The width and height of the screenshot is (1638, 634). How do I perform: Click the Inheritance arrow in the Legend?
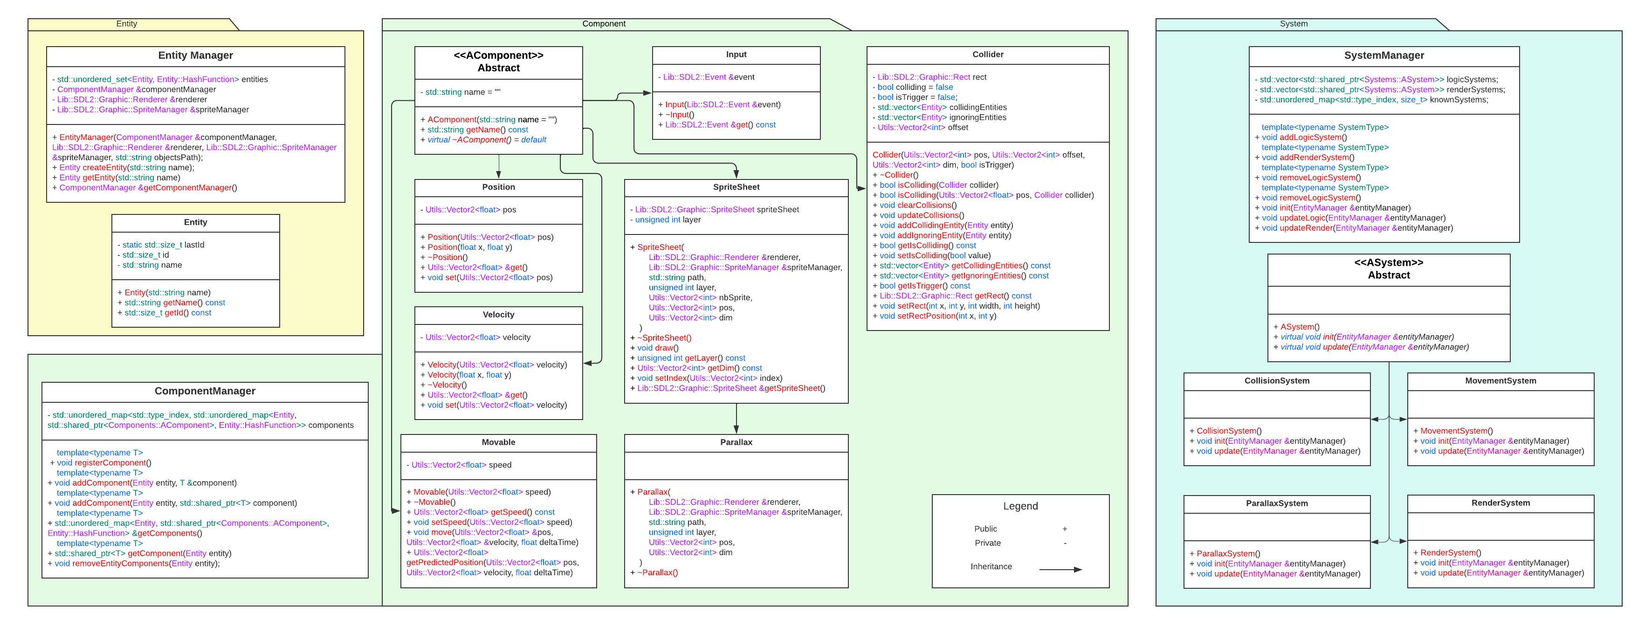click(1060, 569)
